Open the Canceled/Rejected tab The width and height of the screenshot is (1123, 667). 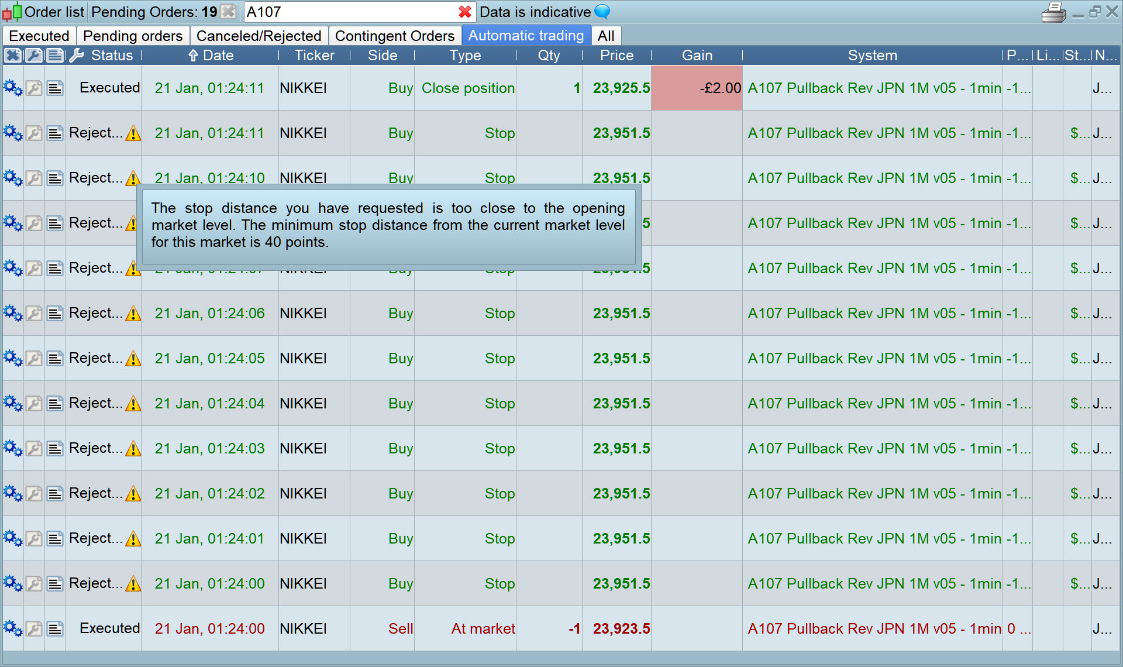pos(259,36)
